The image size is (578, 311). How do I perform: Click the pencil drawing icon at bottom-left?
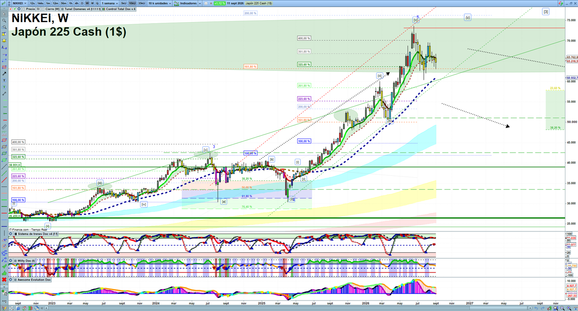pos(4,308)
